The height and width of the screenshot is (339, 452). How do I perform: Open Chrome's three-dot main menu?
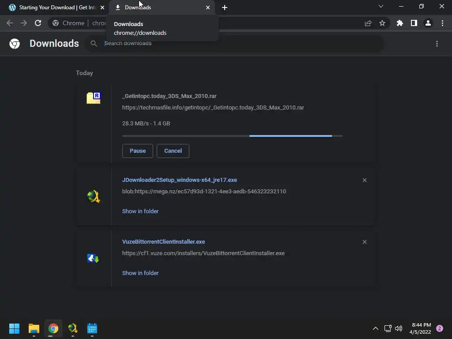[x=442, y=23]
